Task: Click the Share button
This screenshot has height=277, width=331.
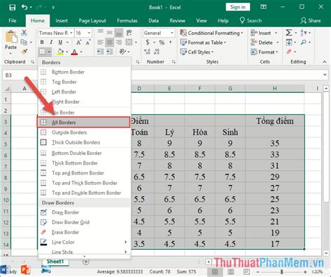Action: [311, 20]
